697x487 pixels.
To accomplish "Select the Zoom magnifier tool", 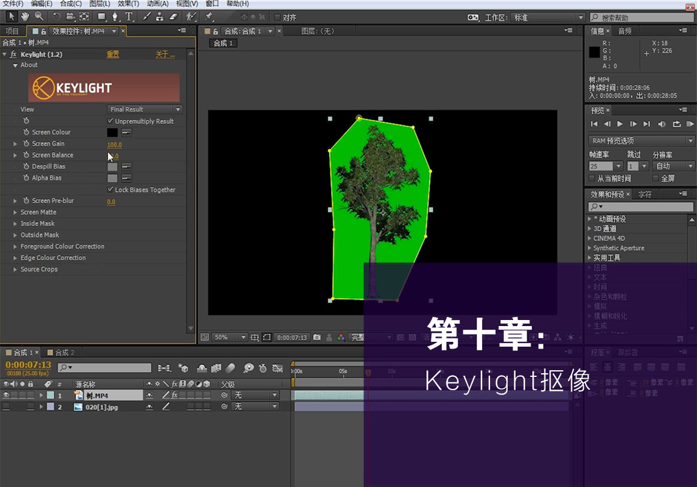I will (x=39, y=17).
